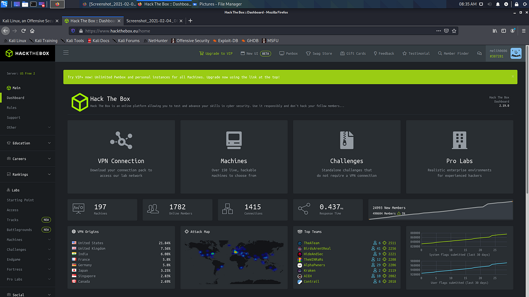
Task: Click Upgrade to VIP in top bar
Action: tap(216, 54)
